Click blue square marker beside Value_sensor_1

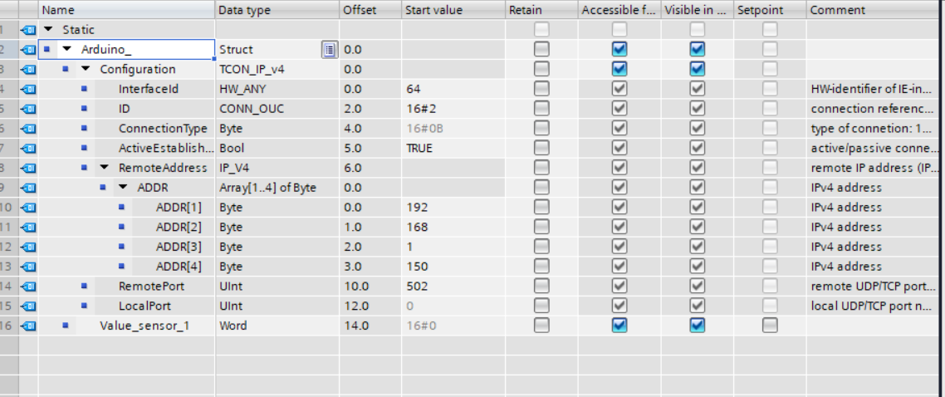coord(66,326)
